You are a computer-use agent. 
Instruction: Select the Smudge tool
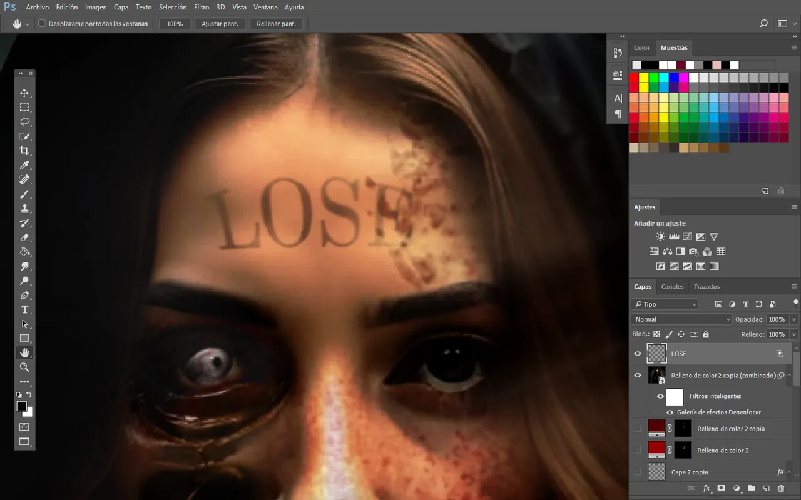coord(24,266)
